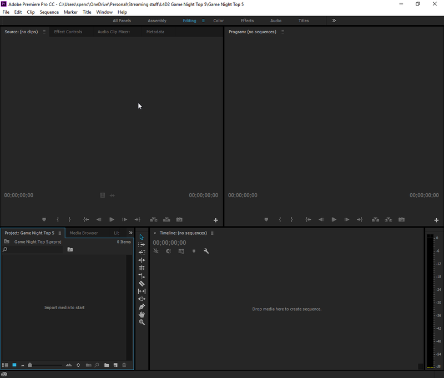Click Source monitor Mark In brace
Viewport: 444px width, 378px height.
[58, 219]
